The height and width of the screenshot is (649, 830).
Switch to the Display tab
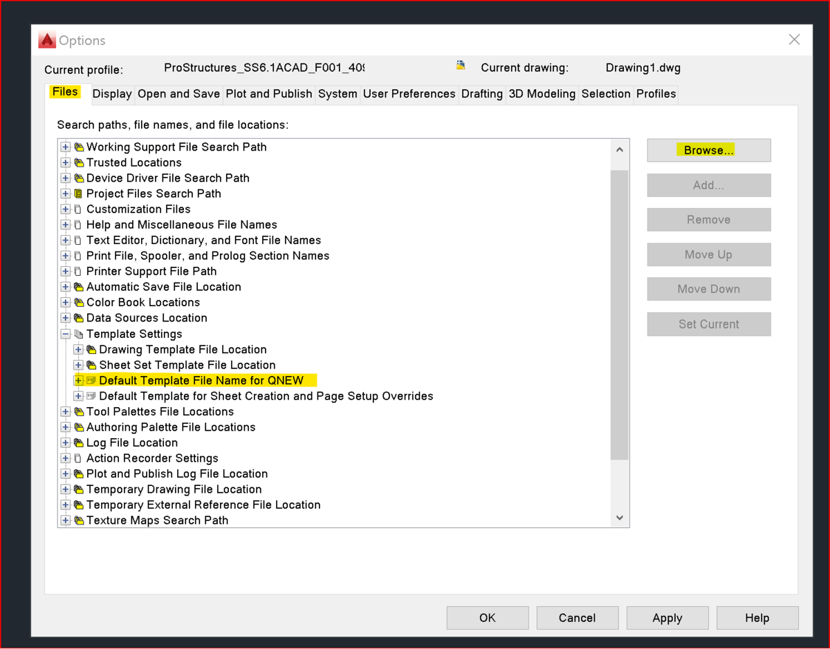[x=112, y=94]
